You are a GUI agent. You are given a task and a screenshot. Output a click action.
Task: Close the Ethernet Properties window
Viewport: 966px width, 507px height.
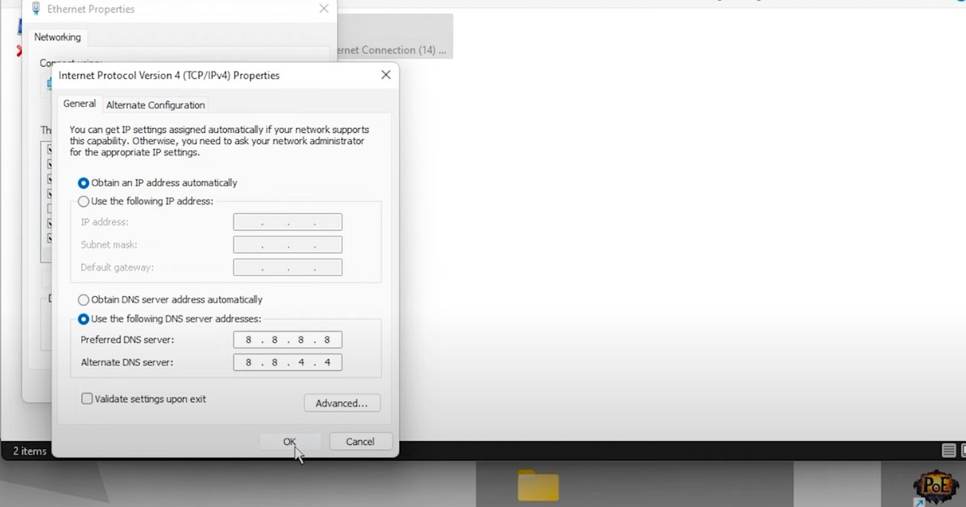click(x=324, y=9)
